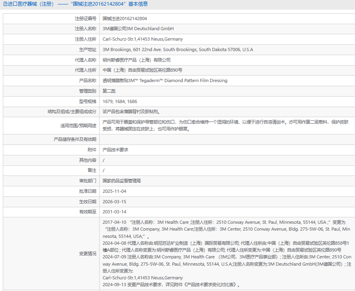Viewport: 355px width, 291px height.
Task: Click the 型号规格 label cell
Action: (51, 101)
